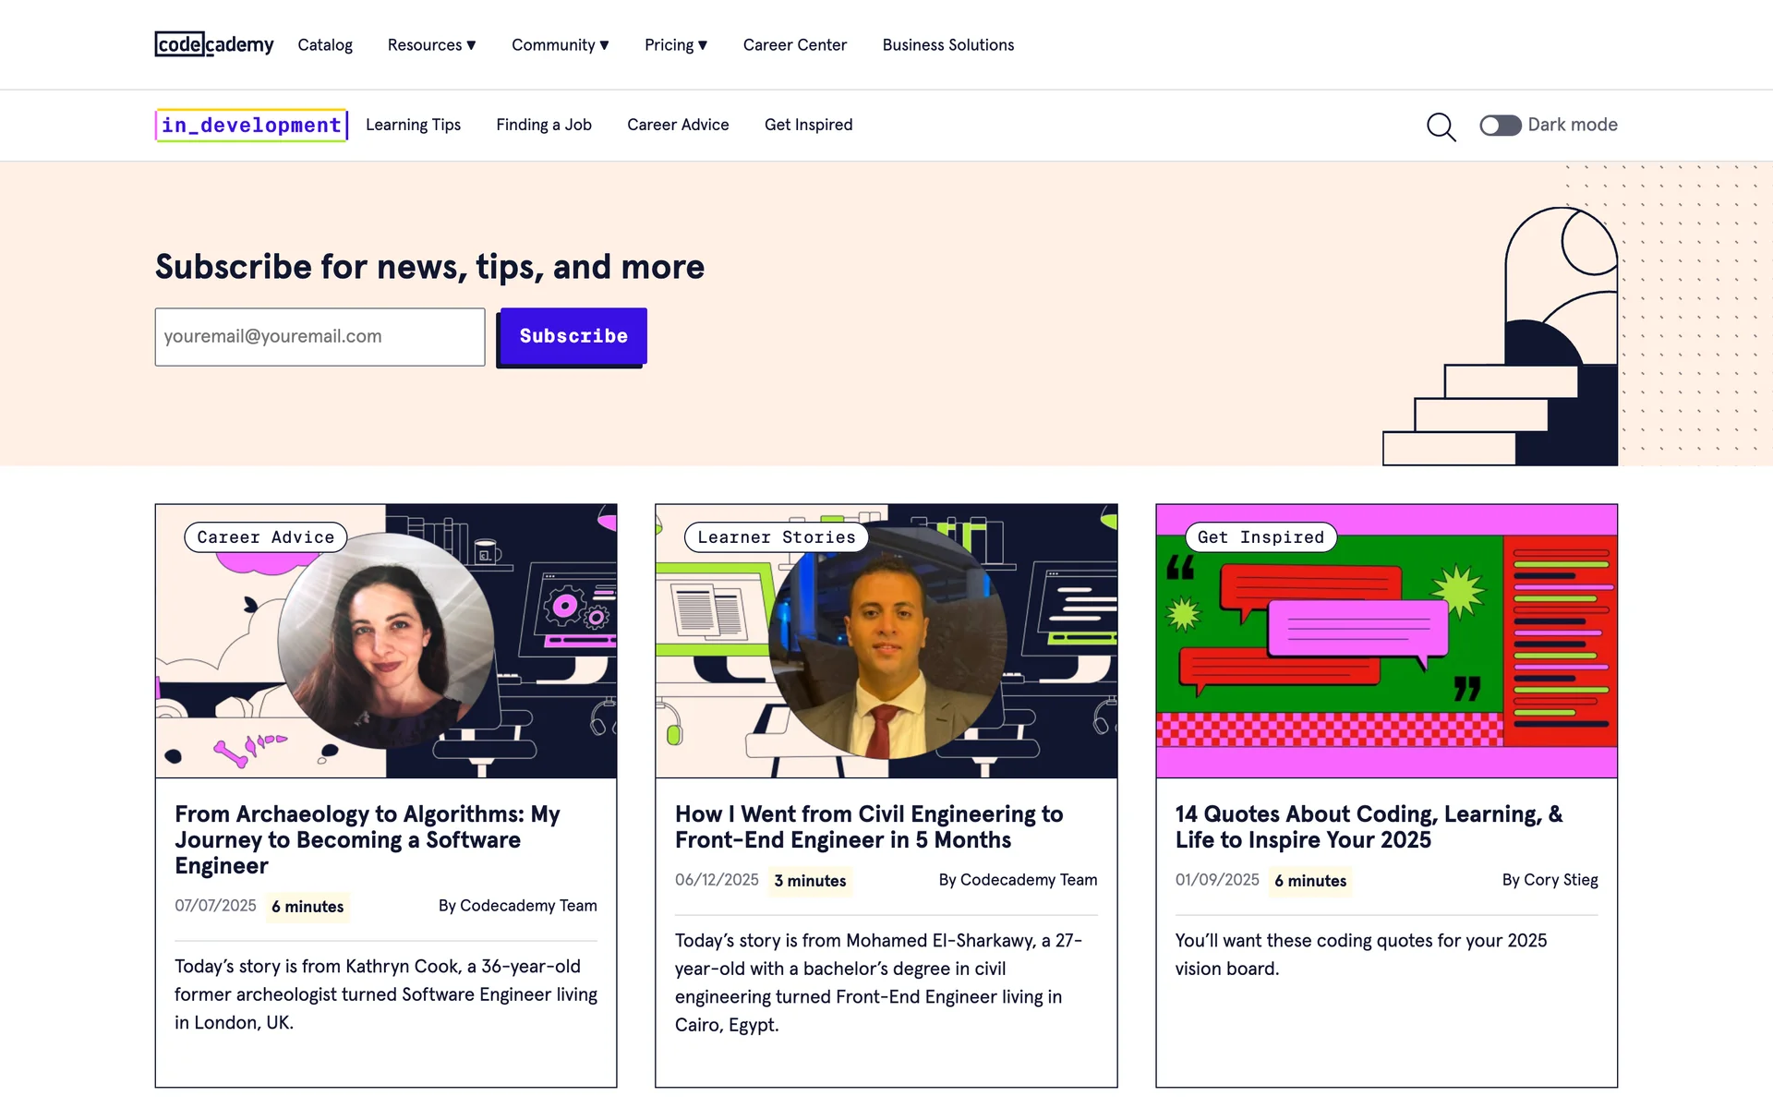Open the Archaeology to Algorithms article title
Image resolution: width=1773 pixels, height=1108 pixels.
click(368, 839)
